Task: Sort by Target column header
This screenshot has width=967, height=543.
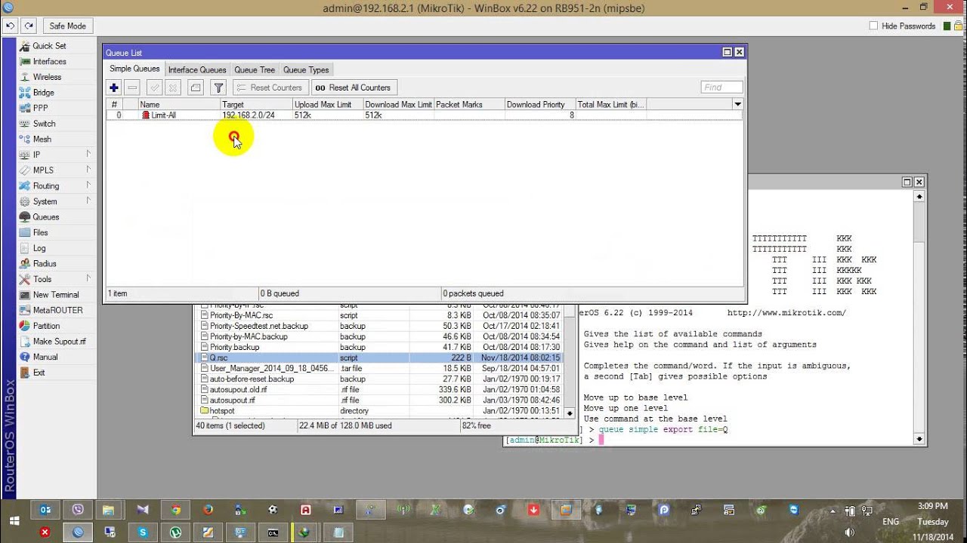Action: 256,104
